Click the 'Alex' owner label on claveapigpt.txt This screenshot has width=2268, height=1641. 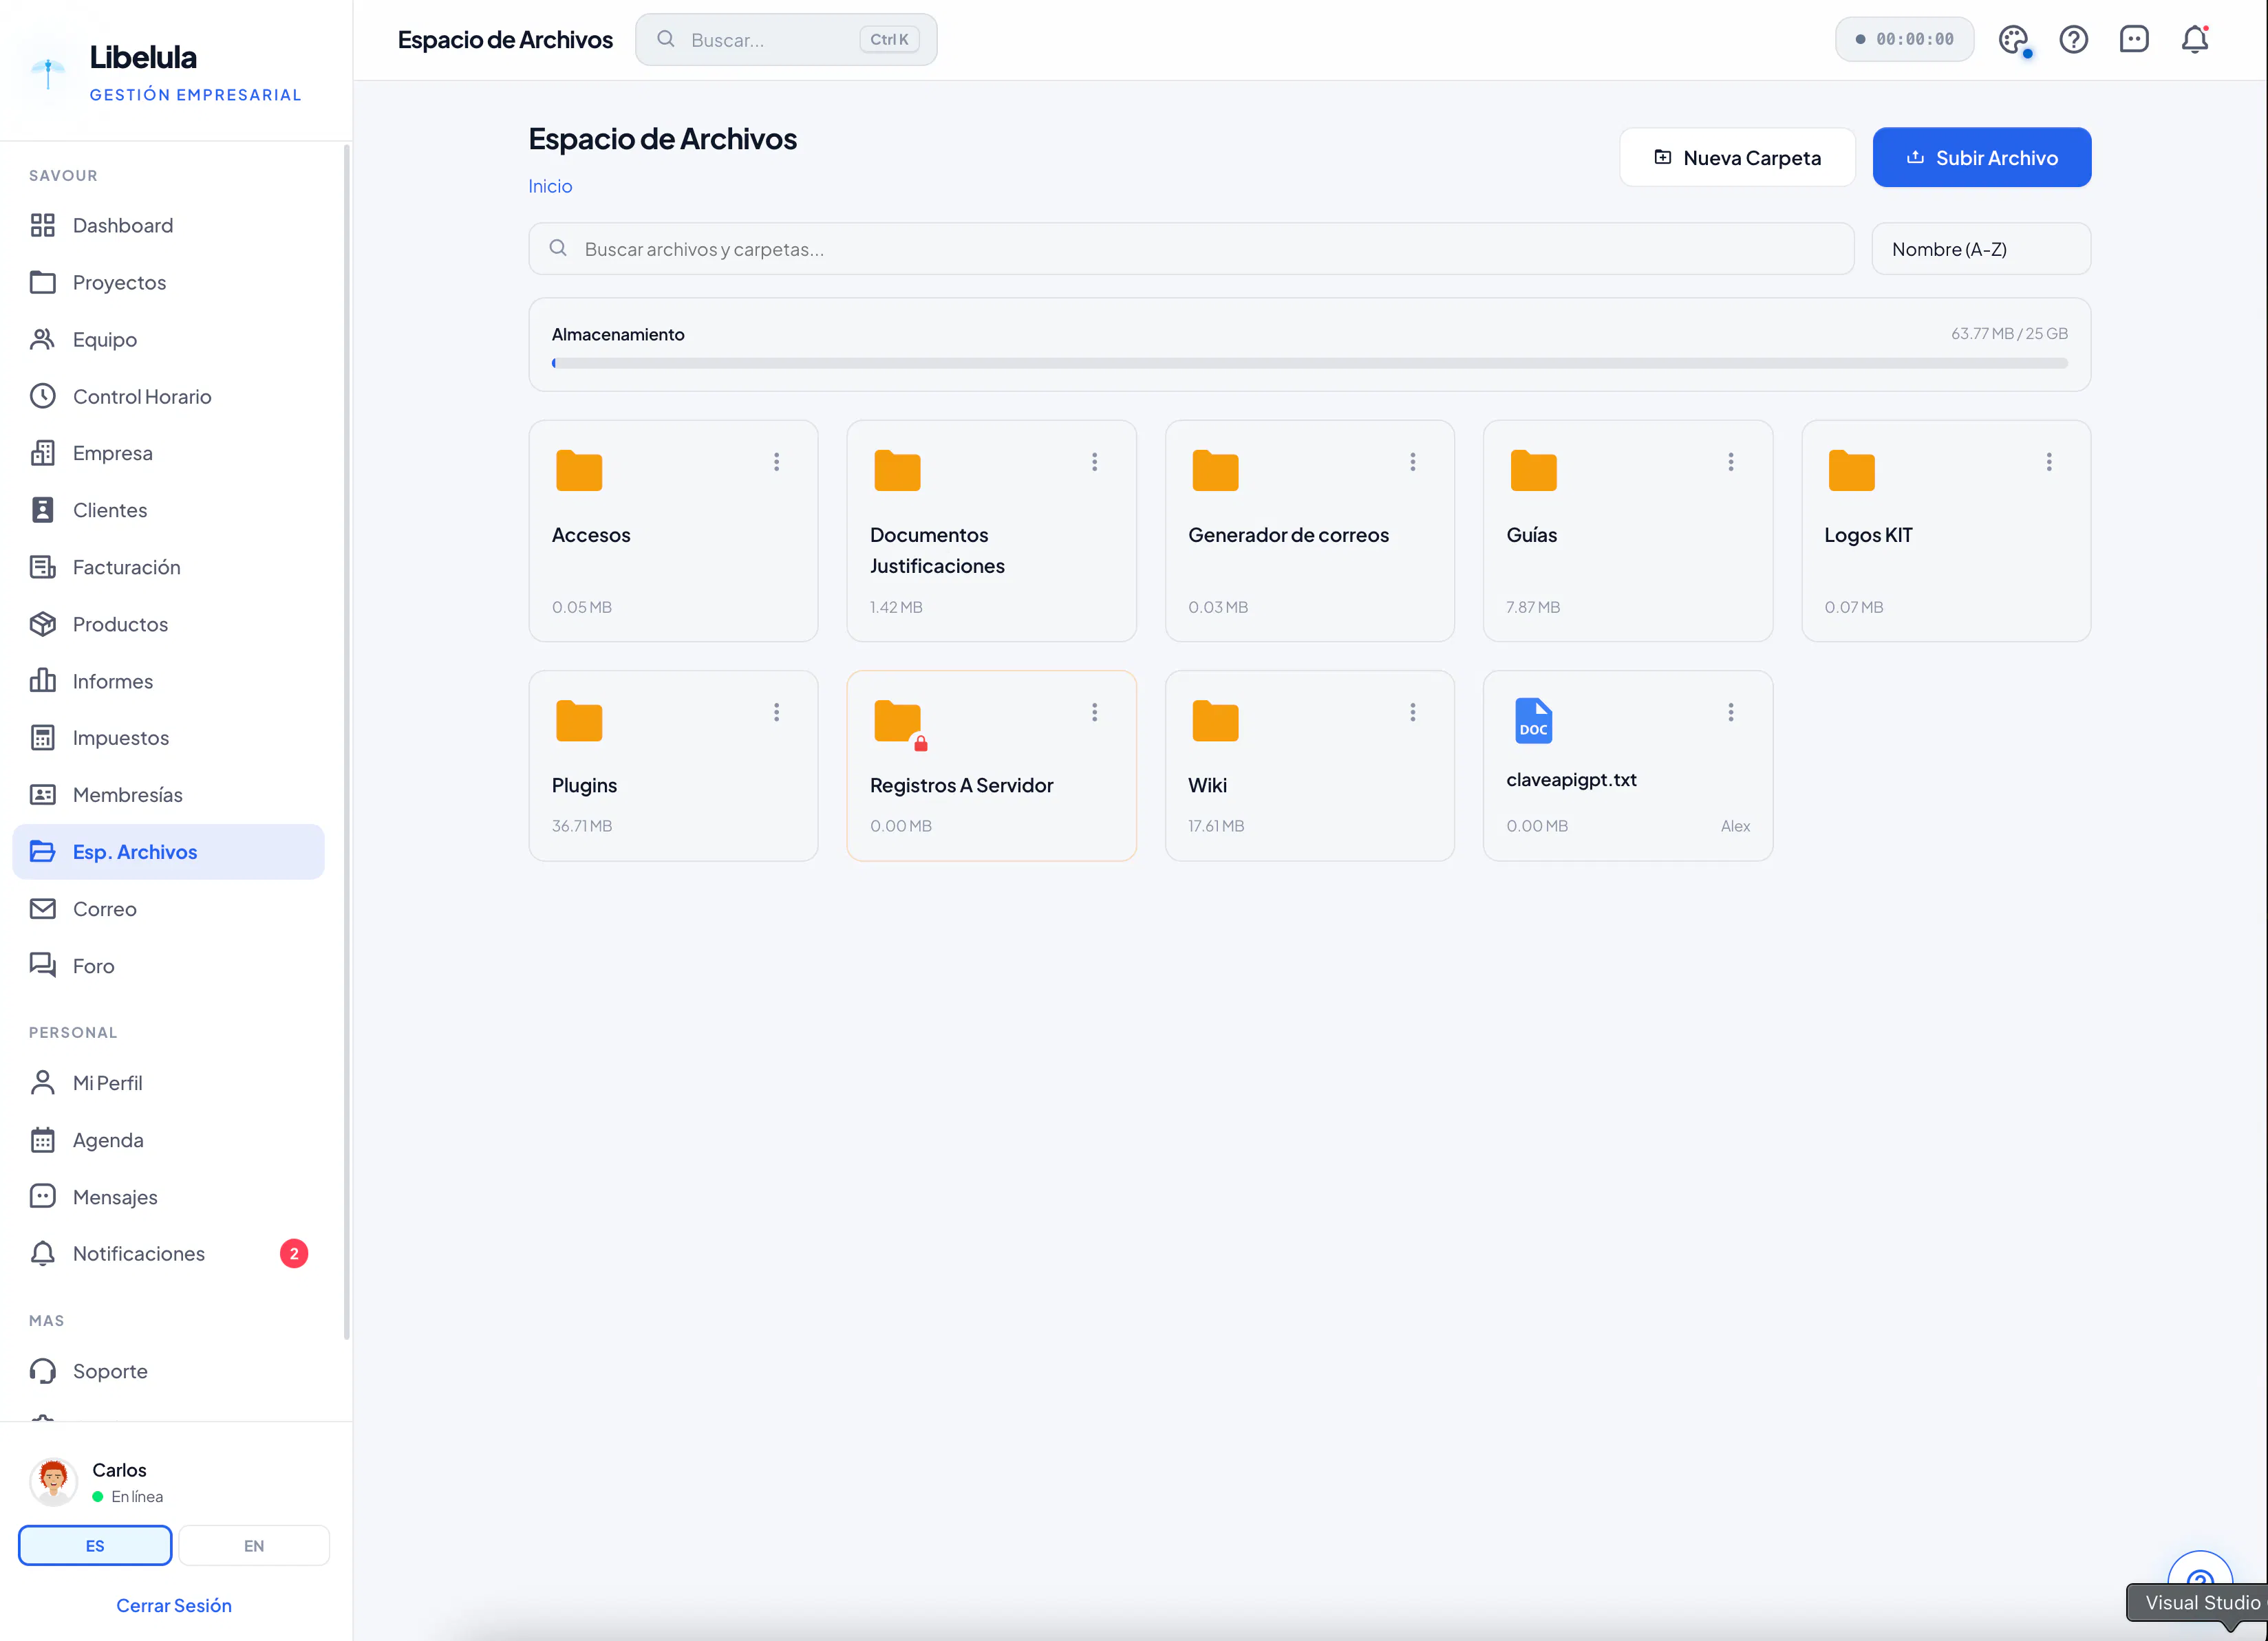coord(1735,825)
